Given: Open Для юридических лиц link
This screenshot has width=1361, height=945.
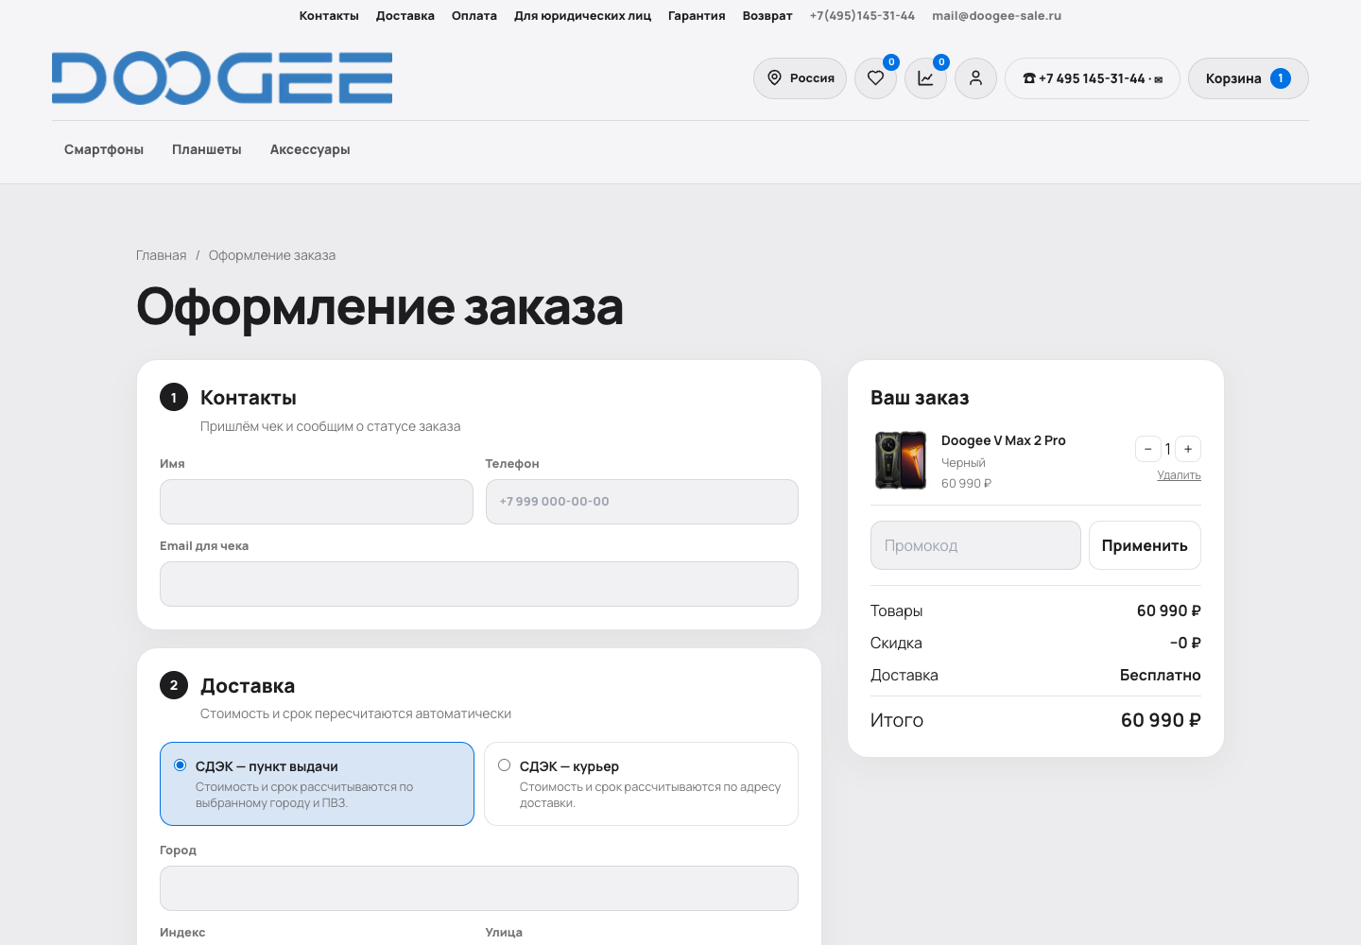Looking at the screenshot, I should (582, 16).
